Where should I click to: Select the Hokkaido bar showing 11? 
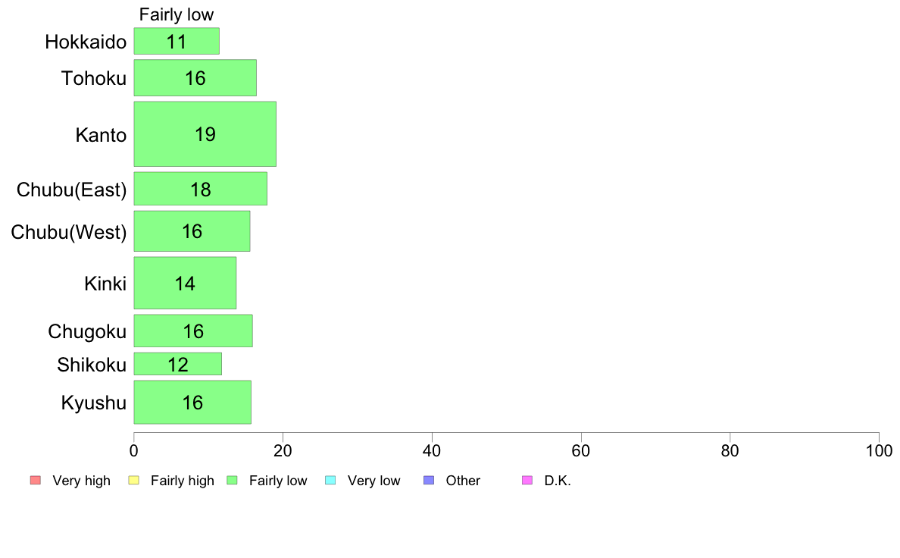(x=177, y=42)
